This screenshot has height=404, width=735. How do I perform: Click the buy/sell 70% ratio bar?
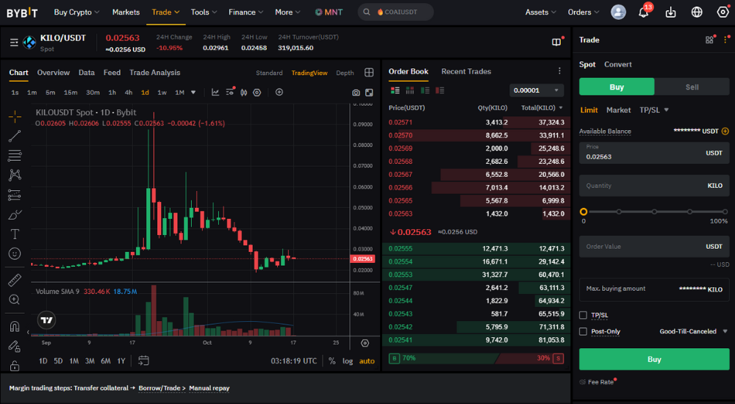[x=476, y=358]
